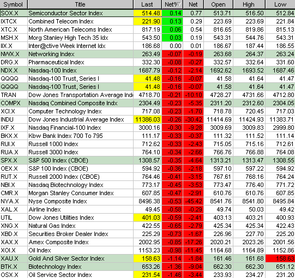Click the Net column header
295x278 pixels.
pos(194,4)
